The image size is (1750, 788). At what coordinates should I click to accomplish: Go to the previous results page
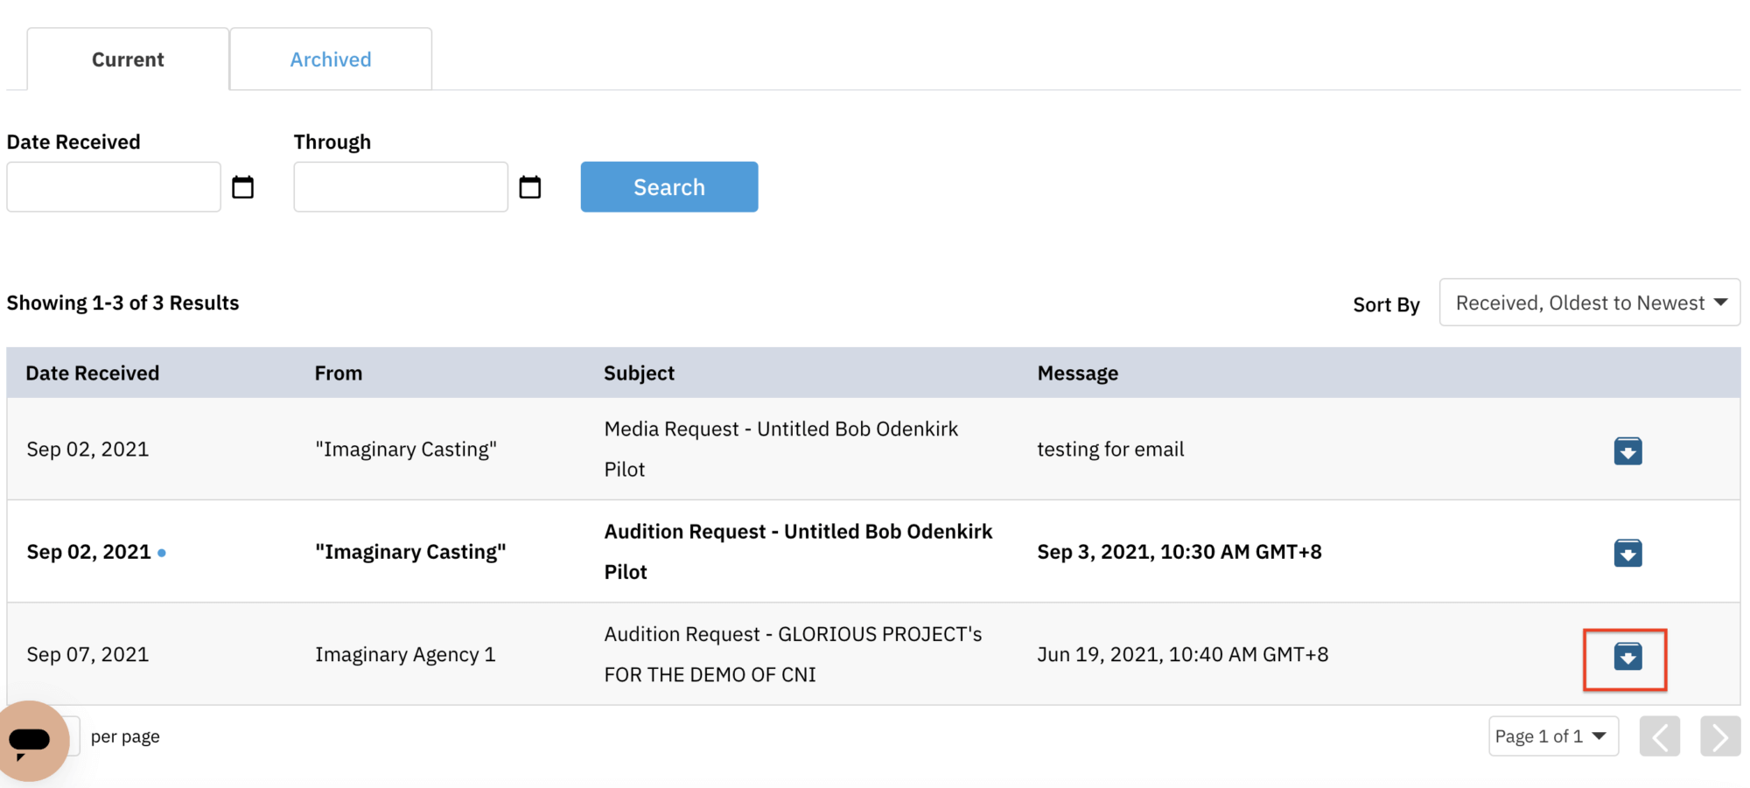tap(1659, 736)
